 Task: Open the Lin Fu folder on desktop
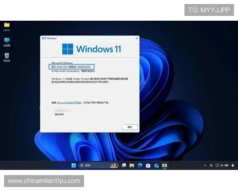point(7,25)
